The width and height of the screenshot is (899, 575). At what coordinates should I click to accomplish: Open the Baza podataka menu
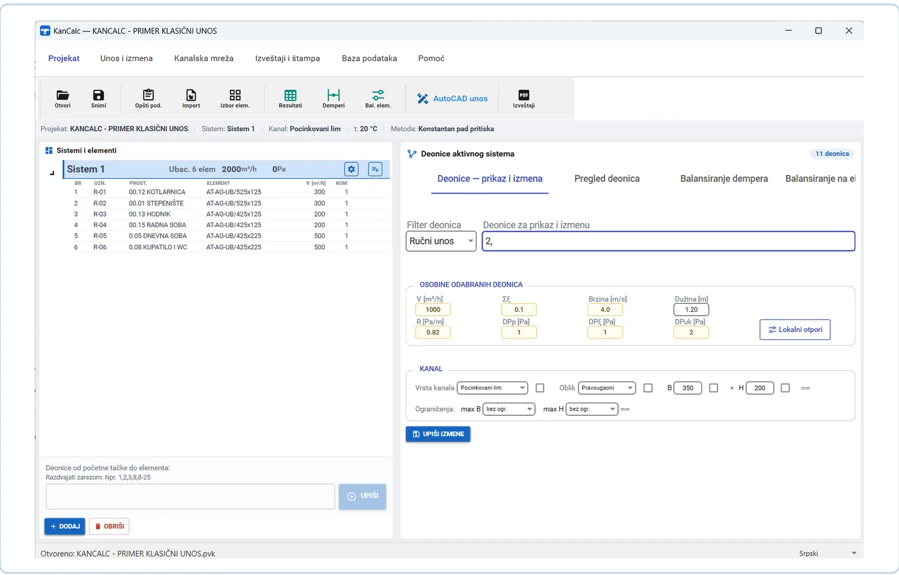[370, 58]
